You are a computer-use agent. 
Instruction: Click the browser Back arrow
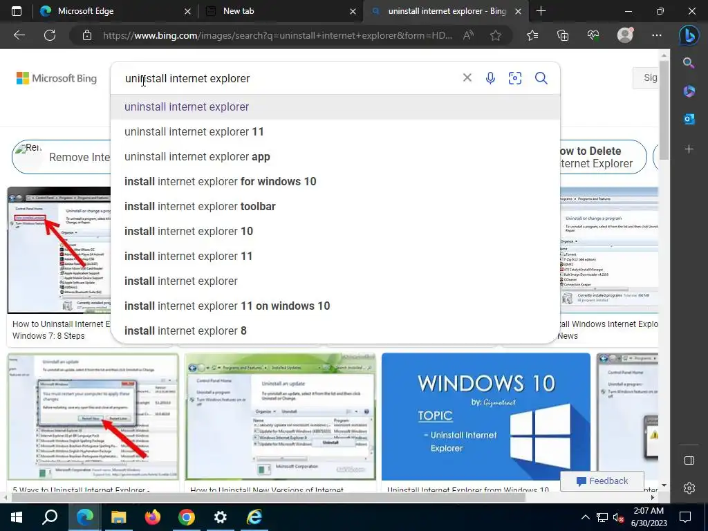coord(19,35)
